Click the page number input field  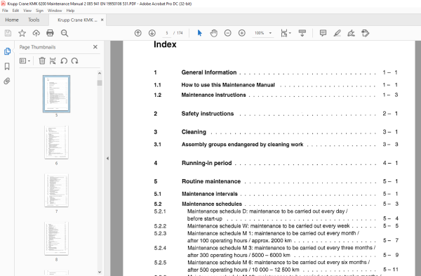point(167,33)
